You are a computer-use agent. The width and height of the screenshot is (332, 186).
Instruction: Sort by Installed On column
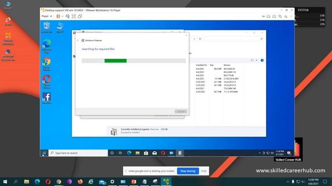(201, 65)
